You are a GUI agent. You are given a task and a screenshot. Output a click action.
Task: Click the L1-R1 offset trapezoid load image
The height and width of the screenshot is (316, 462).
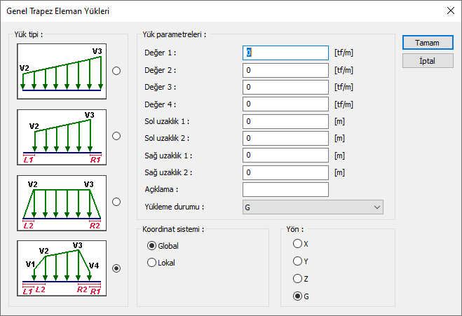coord(62,136)
